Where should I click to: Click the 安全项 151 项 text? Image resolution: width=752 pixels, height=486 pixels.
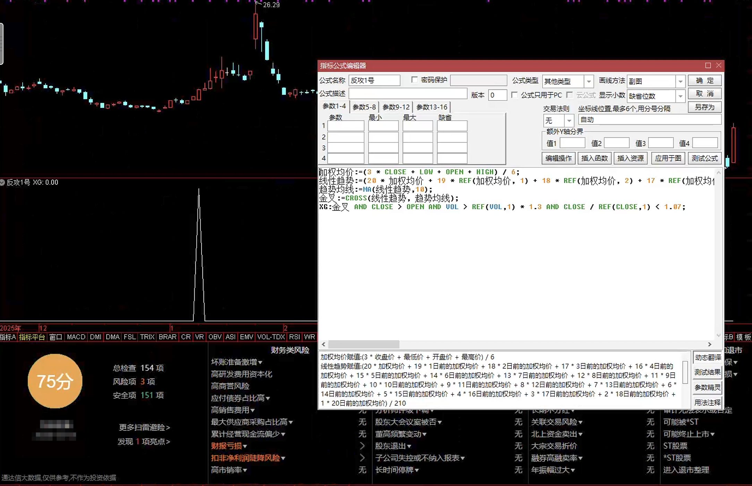[x=138, y=396]
